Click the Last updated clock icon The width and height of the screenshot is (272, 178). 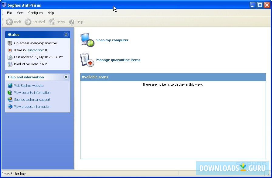(10, 57)
